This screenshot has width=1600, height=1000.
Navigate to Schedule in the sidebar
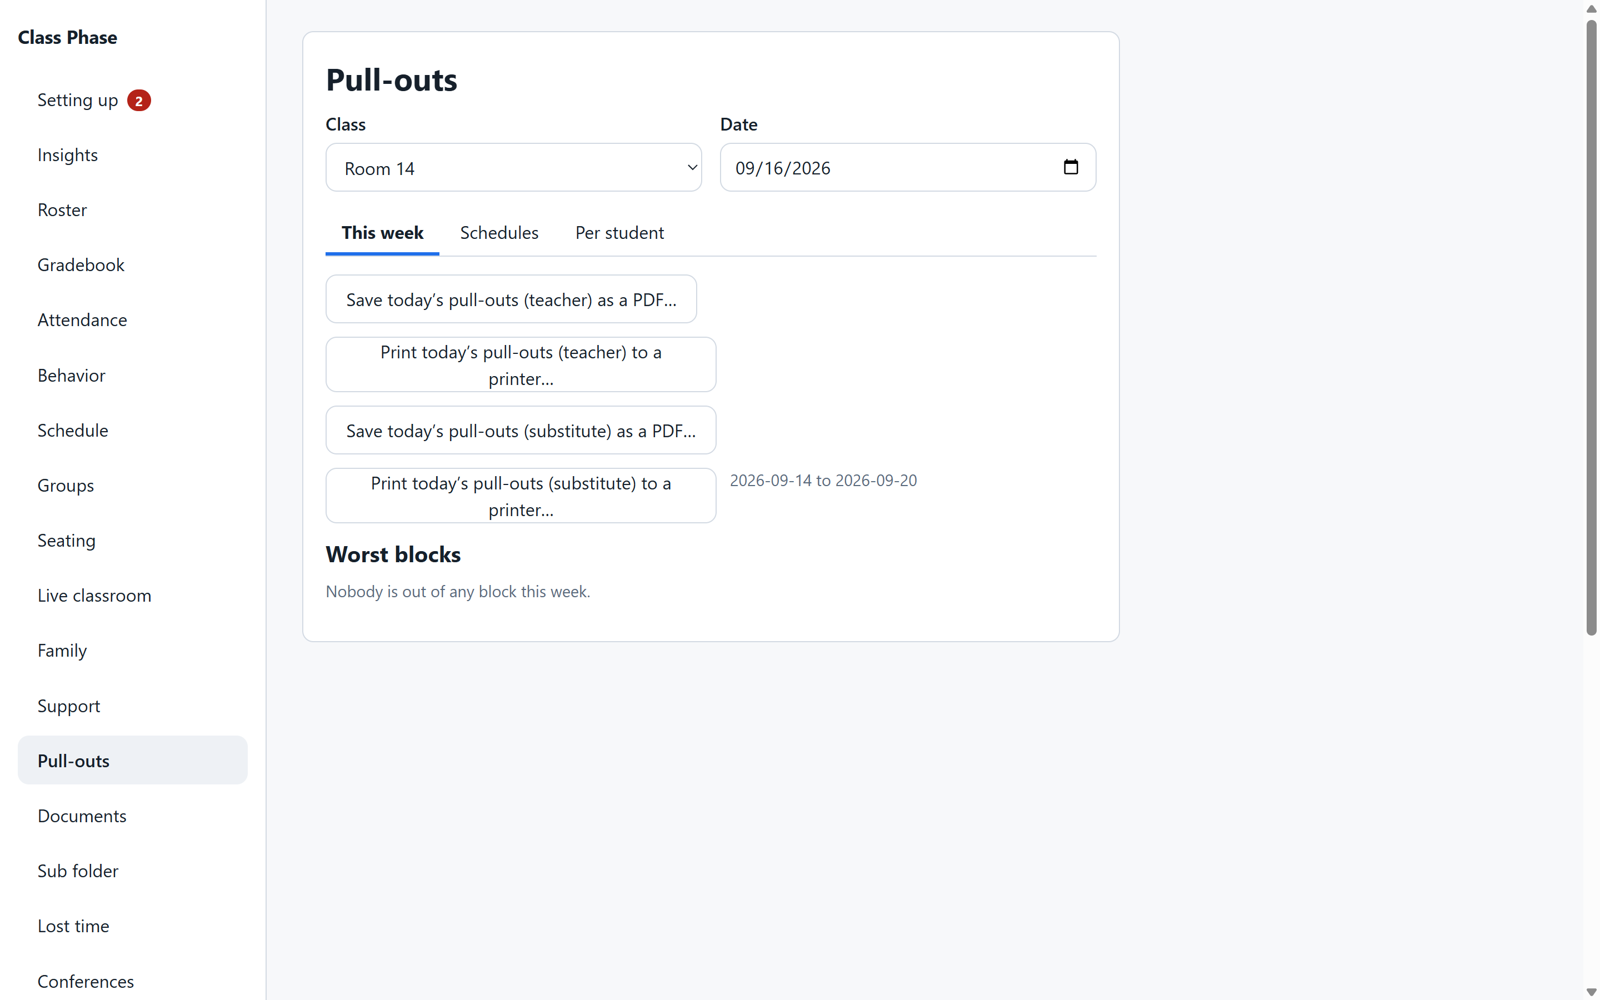(x=132, y=430)
